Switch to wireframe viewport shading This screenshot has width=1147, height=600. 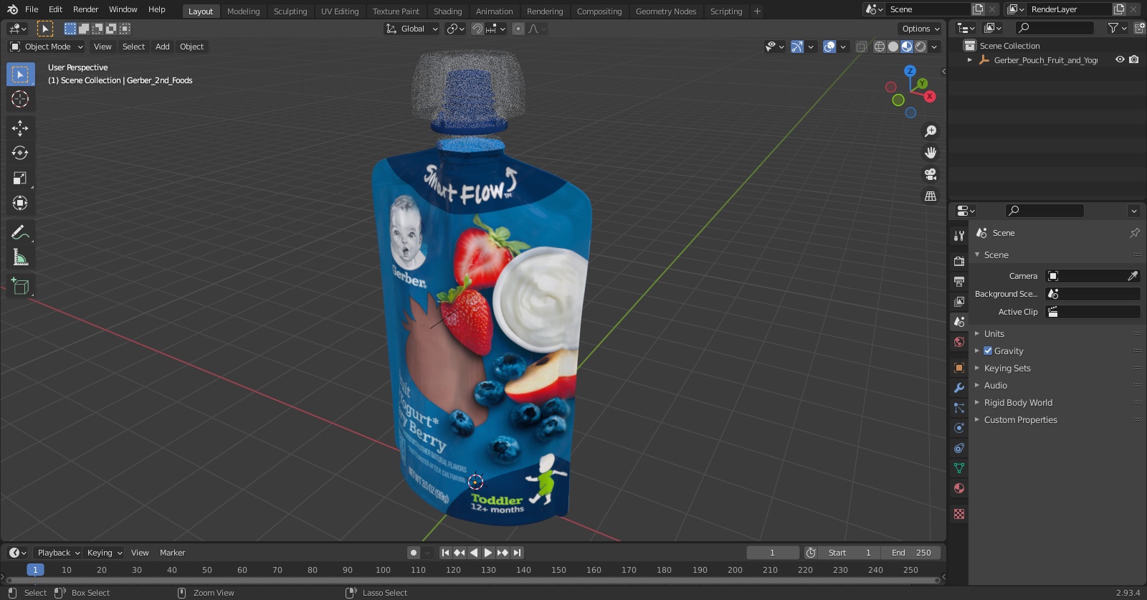pos(880,47)
